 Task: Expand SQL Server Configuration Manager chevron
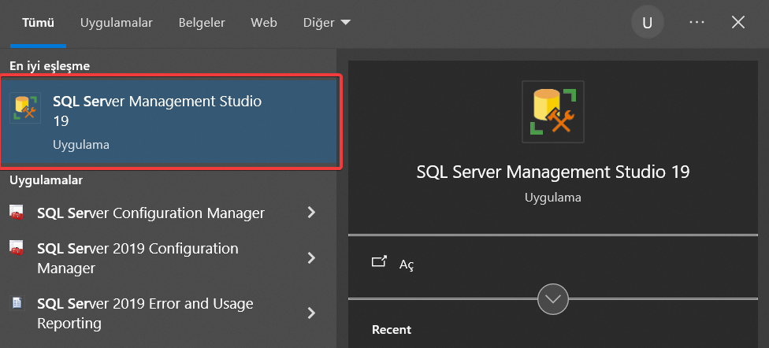311,213
